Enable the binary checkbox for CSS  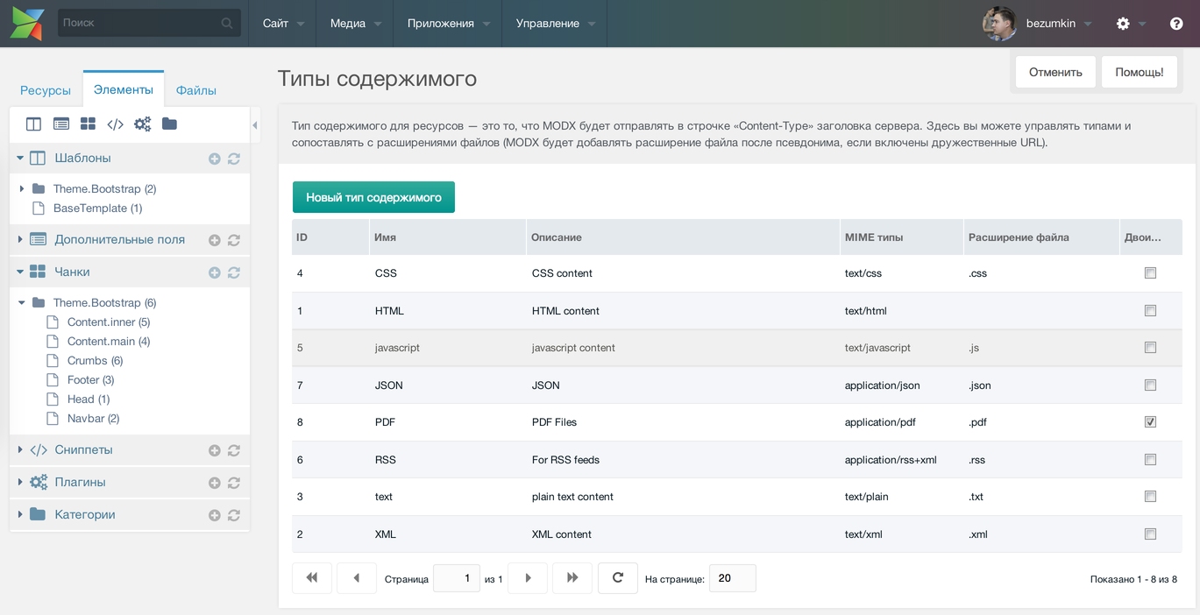click(x=1150, y=273)
